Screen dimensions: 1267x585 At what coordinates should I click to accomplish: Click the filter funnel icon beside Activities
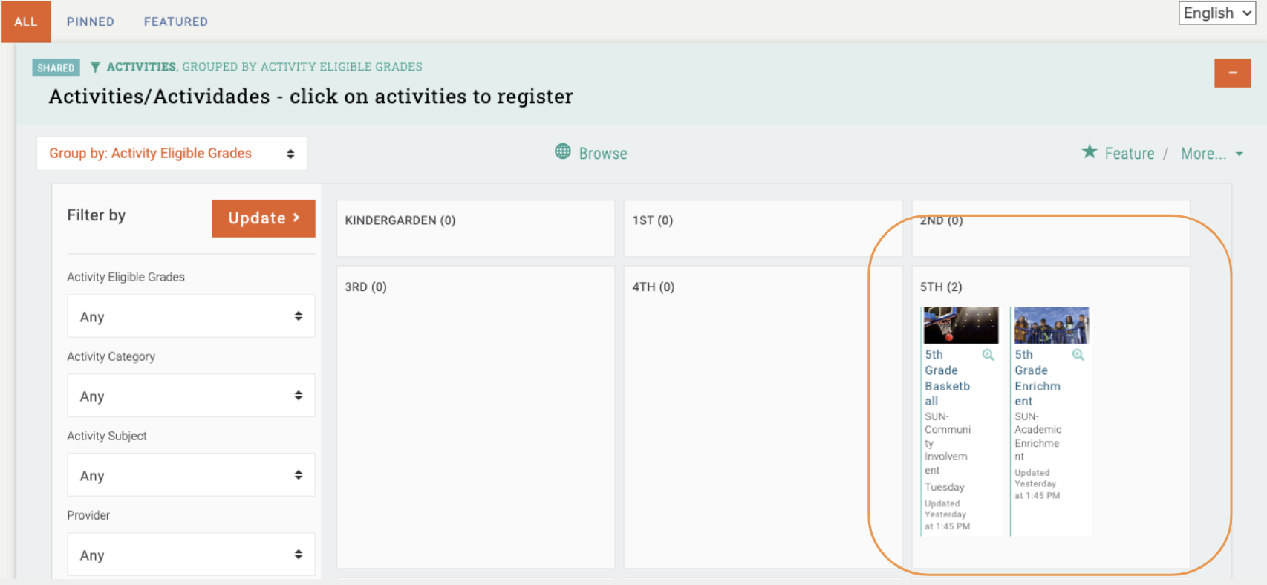[95, 68]
